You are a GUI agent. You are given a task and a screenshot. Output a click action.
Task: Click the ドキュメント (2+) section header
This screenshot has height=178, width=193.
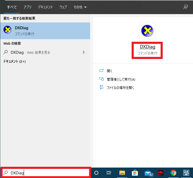[14, 61]
